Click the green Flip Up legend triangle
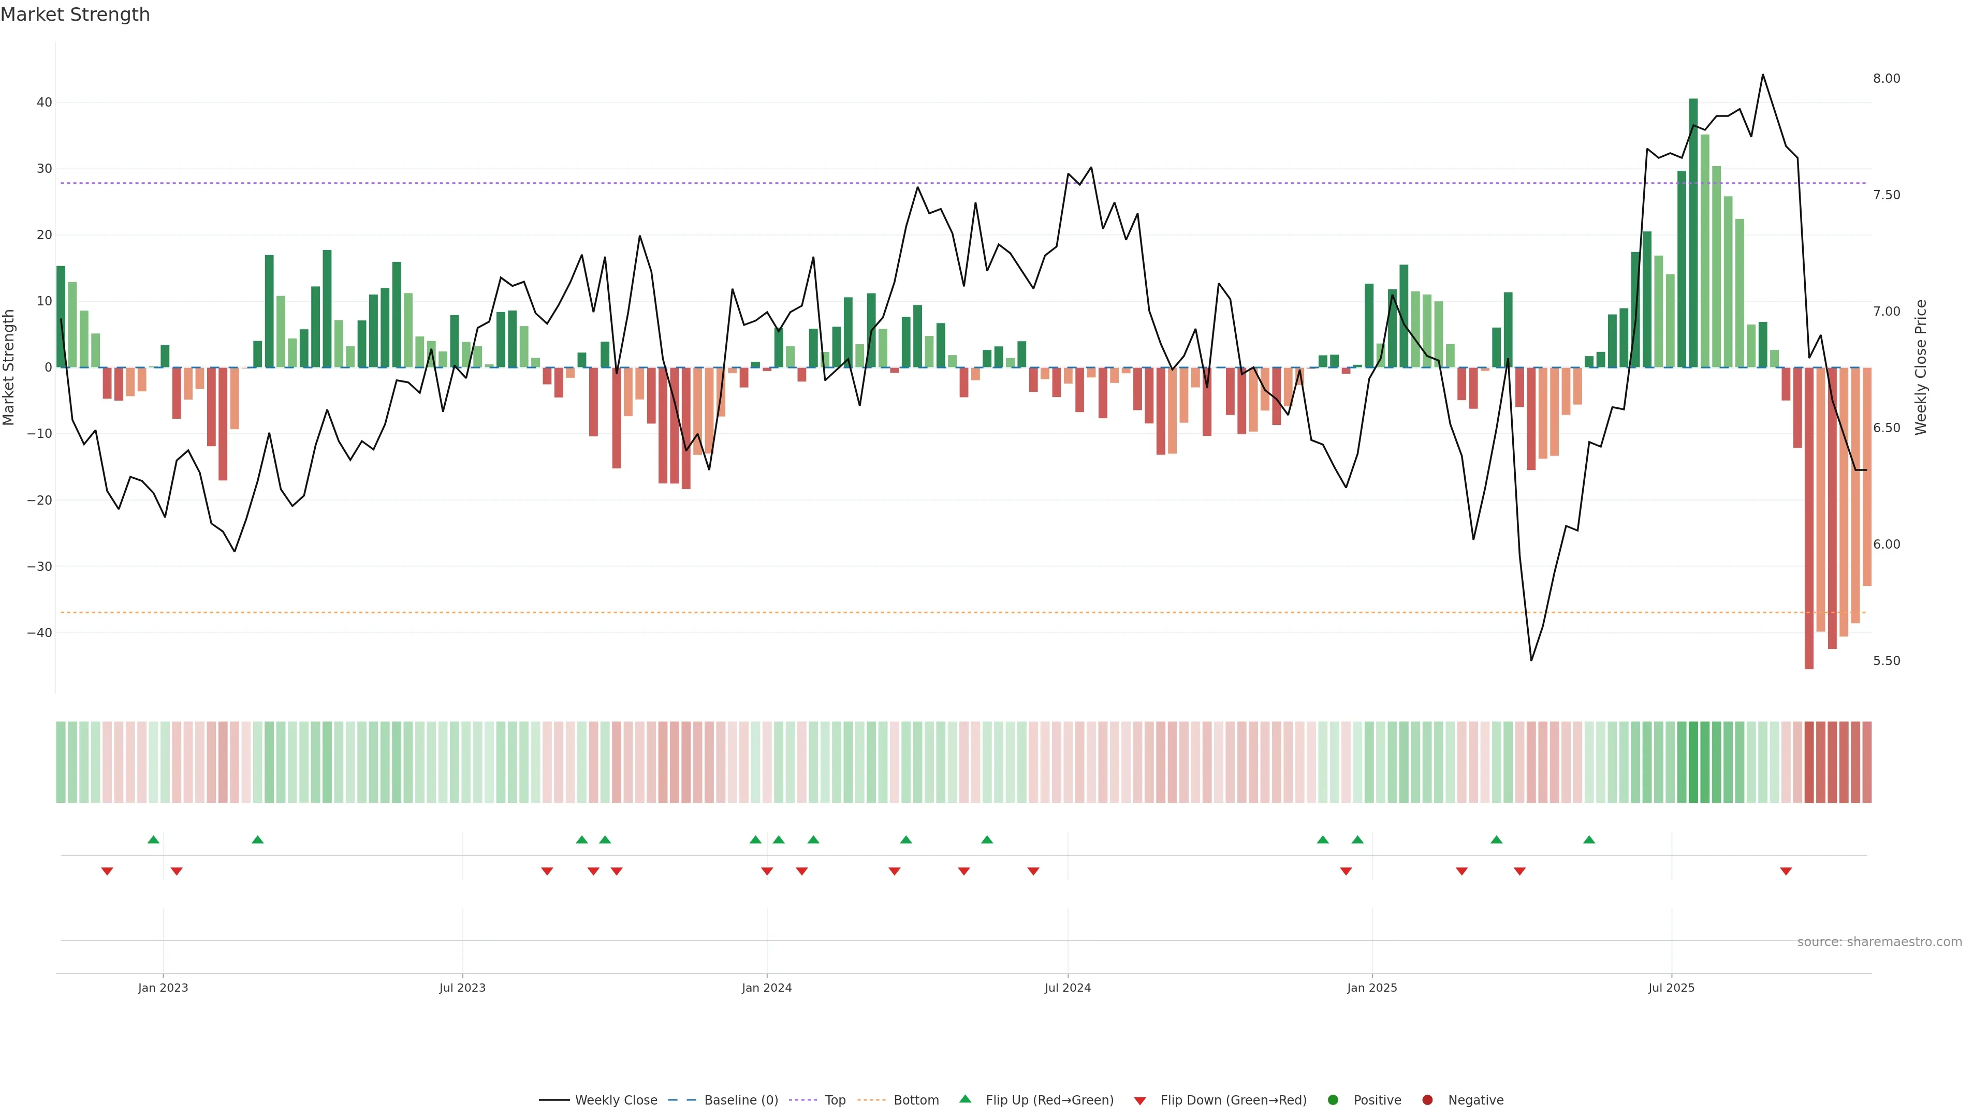The height and width of the screenshot is (1118, 1988). coord(964,1099)
